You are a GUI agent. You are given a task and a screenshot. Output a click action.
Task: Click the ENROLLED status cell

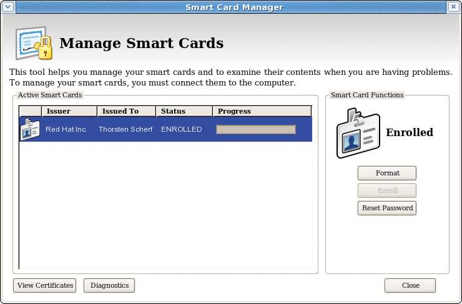tap(182, 129)
